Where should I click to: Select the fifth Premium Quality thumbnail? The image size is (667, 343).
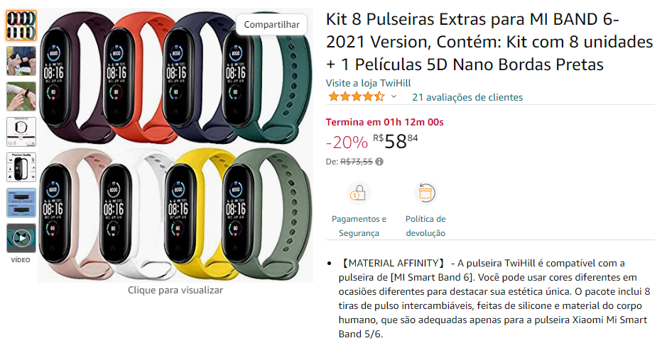(21, 167)
